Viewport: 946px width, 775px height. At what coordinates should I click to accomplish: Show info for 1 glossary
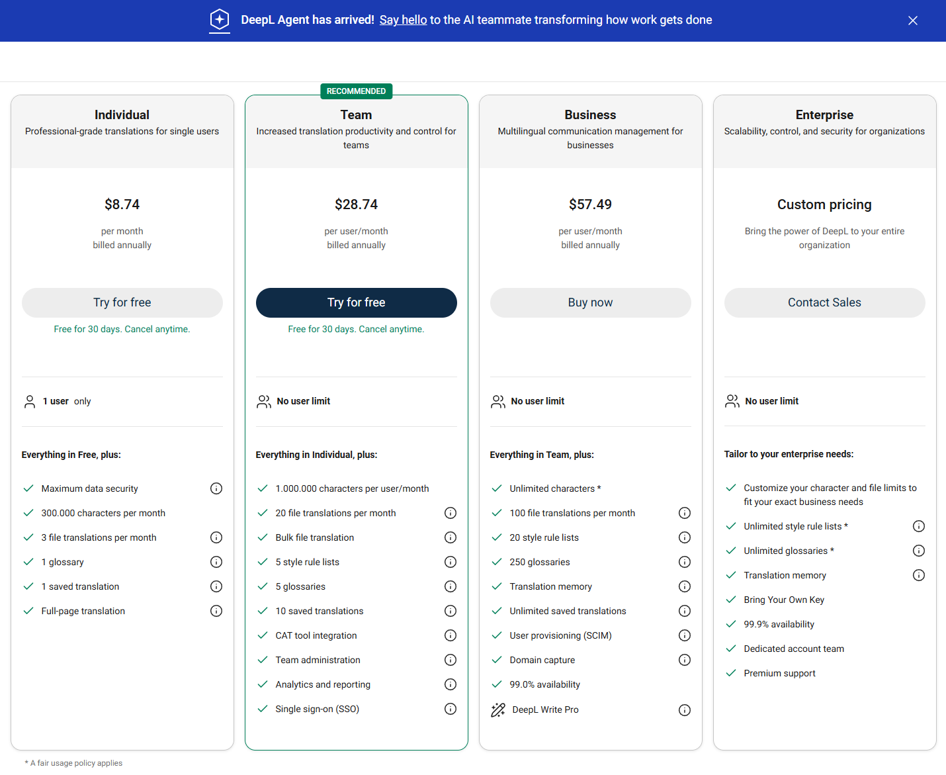coord(216,562)
